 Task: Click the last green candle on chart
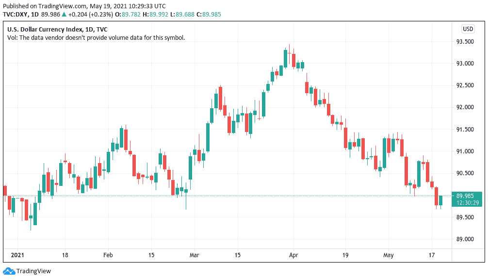point(441,200)
